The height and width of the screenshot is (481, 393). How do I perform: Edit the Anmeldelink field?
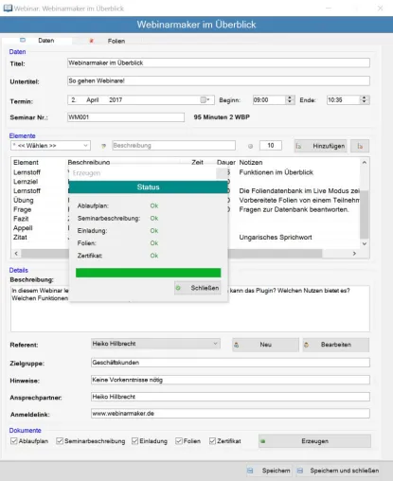point(230,414)
